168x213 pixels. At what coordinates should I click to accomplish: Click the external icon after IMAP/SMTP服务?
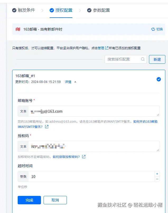click(47, 127)
